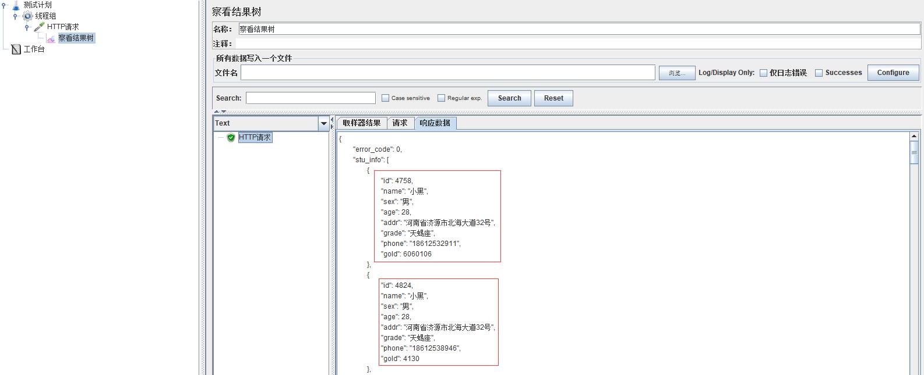Click the 名称 name input field

pos(579,29)
